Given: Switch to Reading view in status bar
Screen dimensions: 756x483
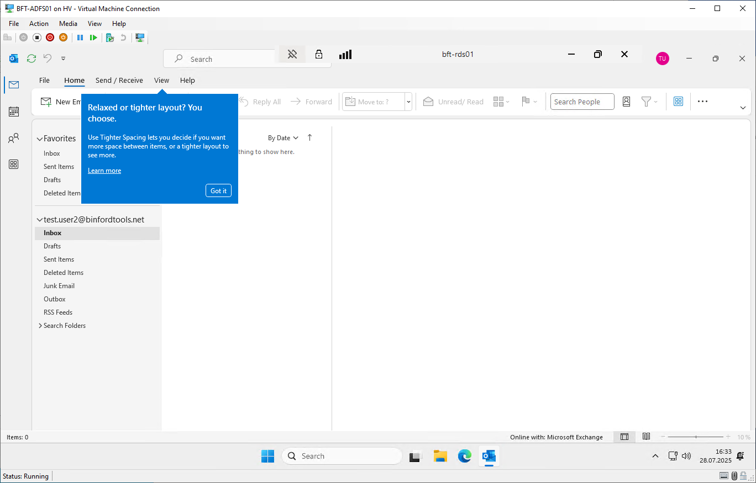Looking at the screenshot, I should 646,437.
